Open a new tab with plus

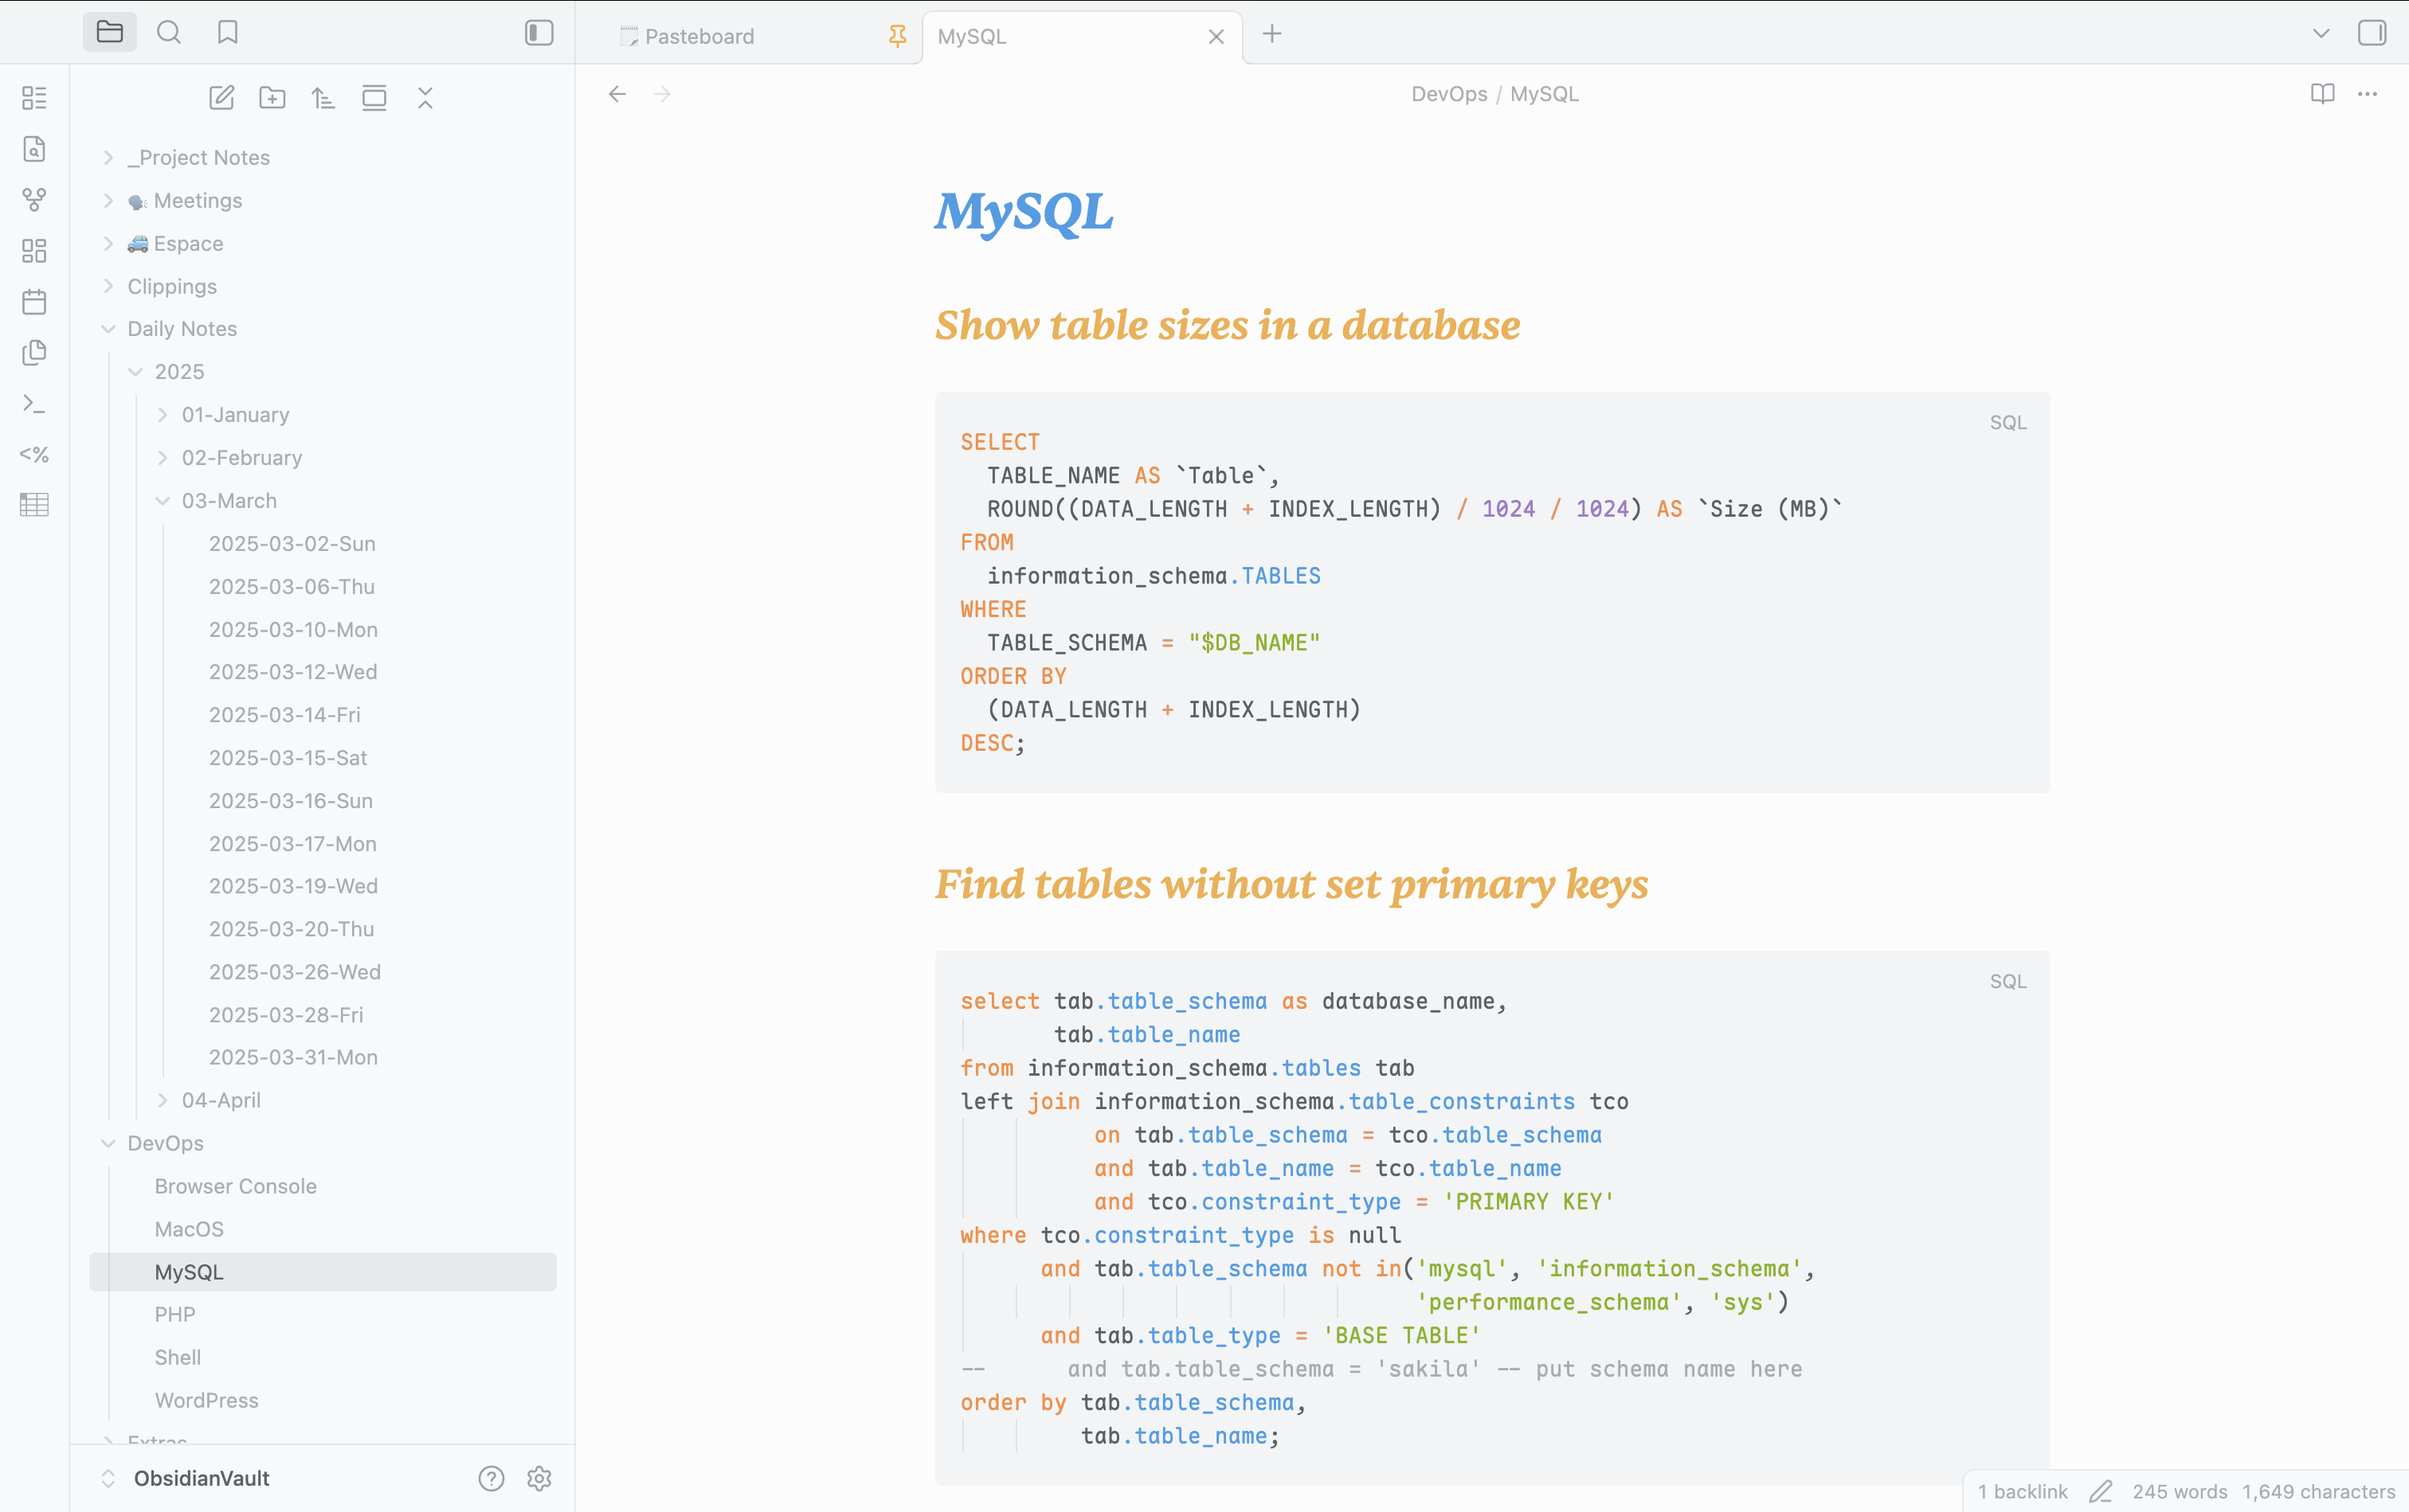point(1271,34)
